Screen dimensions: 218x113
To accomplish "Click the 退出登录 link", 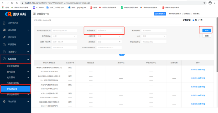I will 187,14.
